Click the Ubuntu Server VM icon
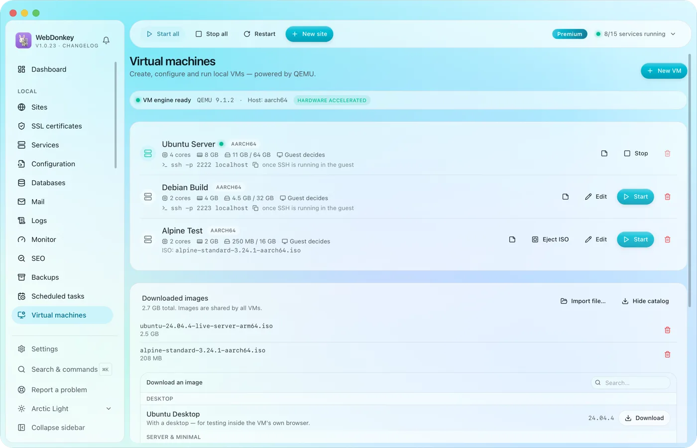Viewport: 697px width, 448px height. click(148, 153)
